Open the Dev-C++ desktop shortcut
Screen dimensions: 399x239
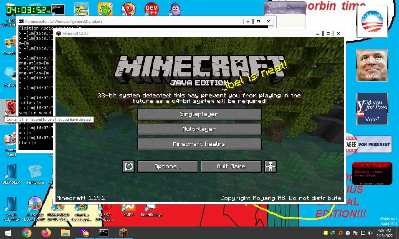pyautogui.click(x=151, y=9)
